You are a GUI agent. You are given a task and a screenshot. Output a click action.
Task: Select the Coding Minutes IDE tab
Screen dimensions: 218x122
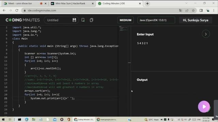click(113, 3)
